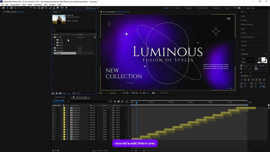Click Toggle Switches / Modes button
Viewport: 270px width, 152px height.
point(100,150)
